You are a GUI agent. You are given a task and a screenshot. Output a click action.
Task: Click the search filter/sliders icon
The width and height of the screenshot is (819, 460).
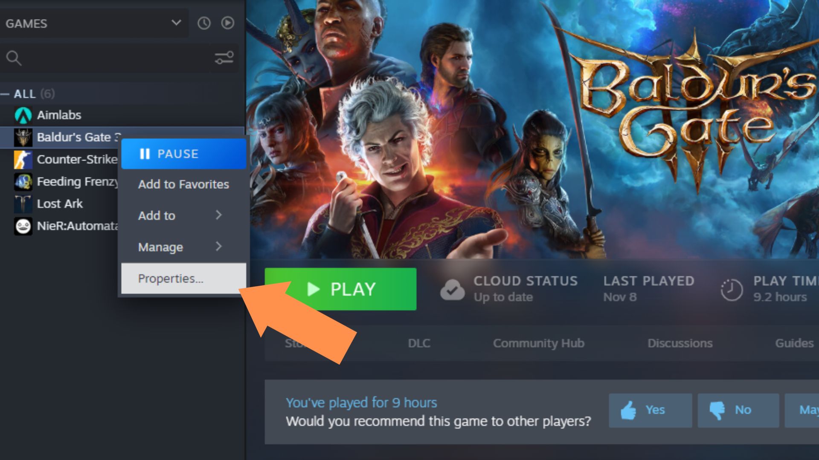coord(224,58)
